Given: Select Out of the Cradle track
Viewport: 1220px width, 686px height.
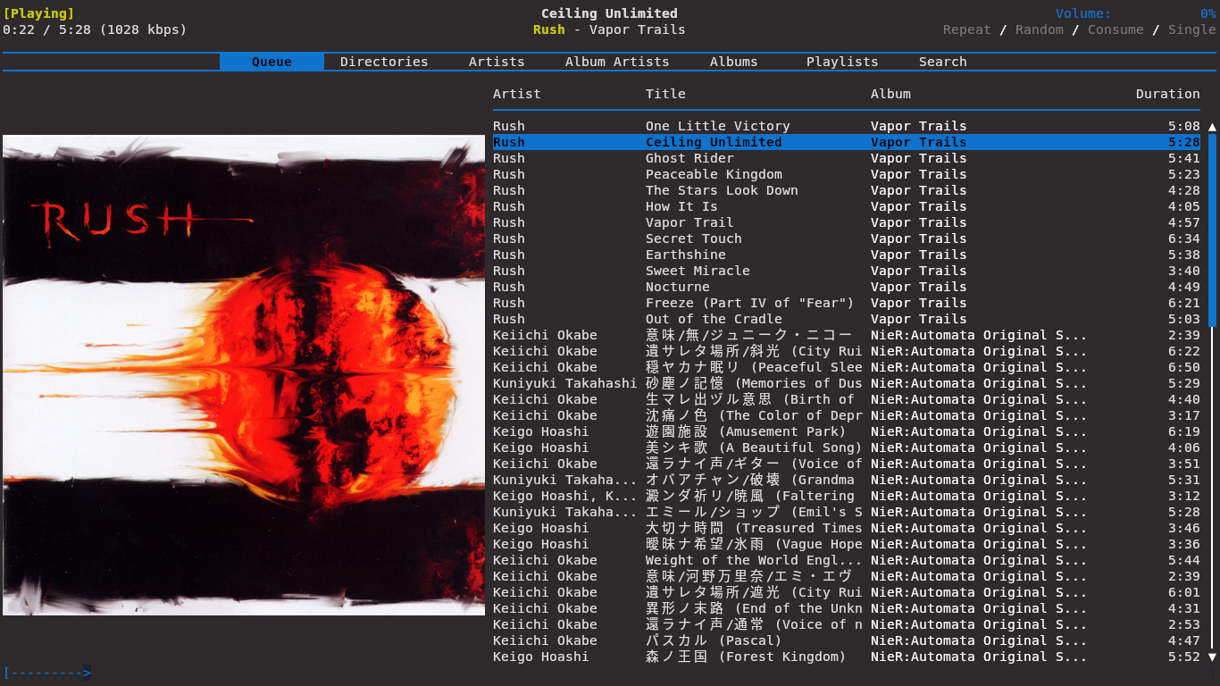Looking at the screenshot, I should (x=847, y=319).
